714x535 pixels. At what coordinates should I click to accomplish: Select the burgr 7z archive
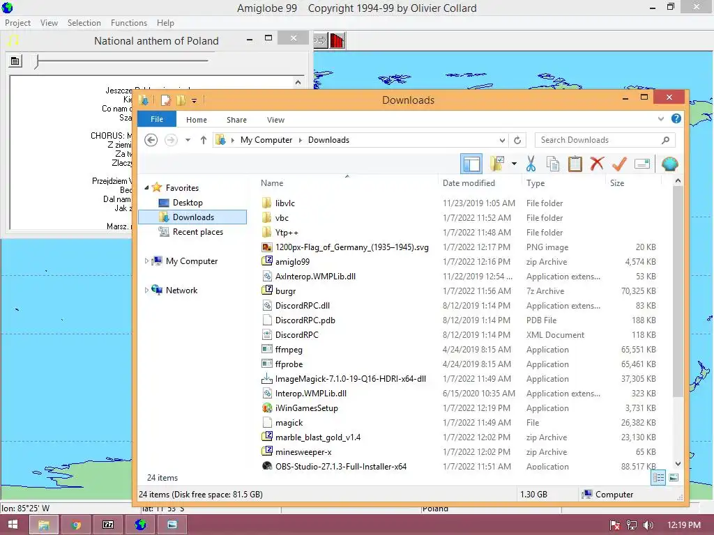(285, 291)
